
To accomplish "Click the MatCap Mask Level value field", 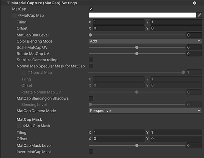I will pyautogui.click(x=194, y=146).
